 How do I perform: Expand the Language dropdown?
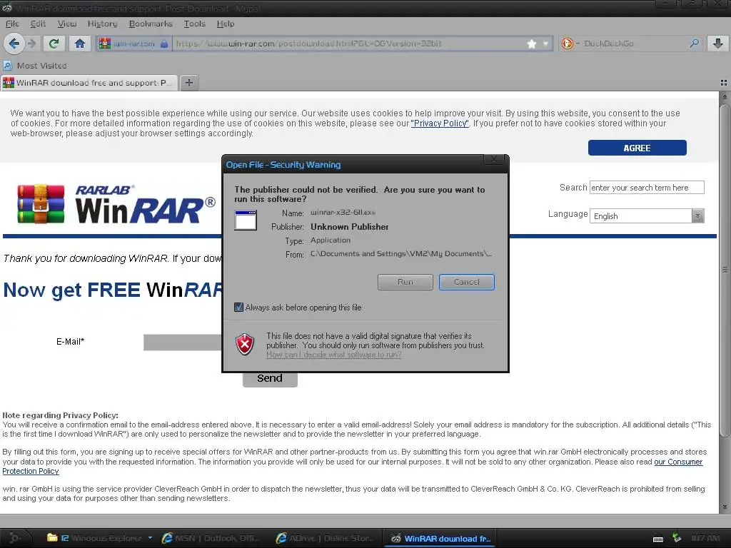[x=647, y=215]
